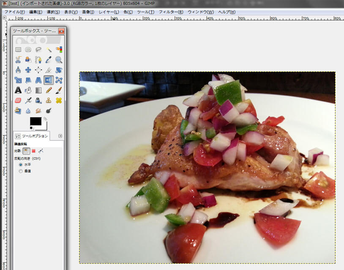Click the white background color swatch
Image resolution: width=344 pixels, height=270 pixels.
coord(44,127)
